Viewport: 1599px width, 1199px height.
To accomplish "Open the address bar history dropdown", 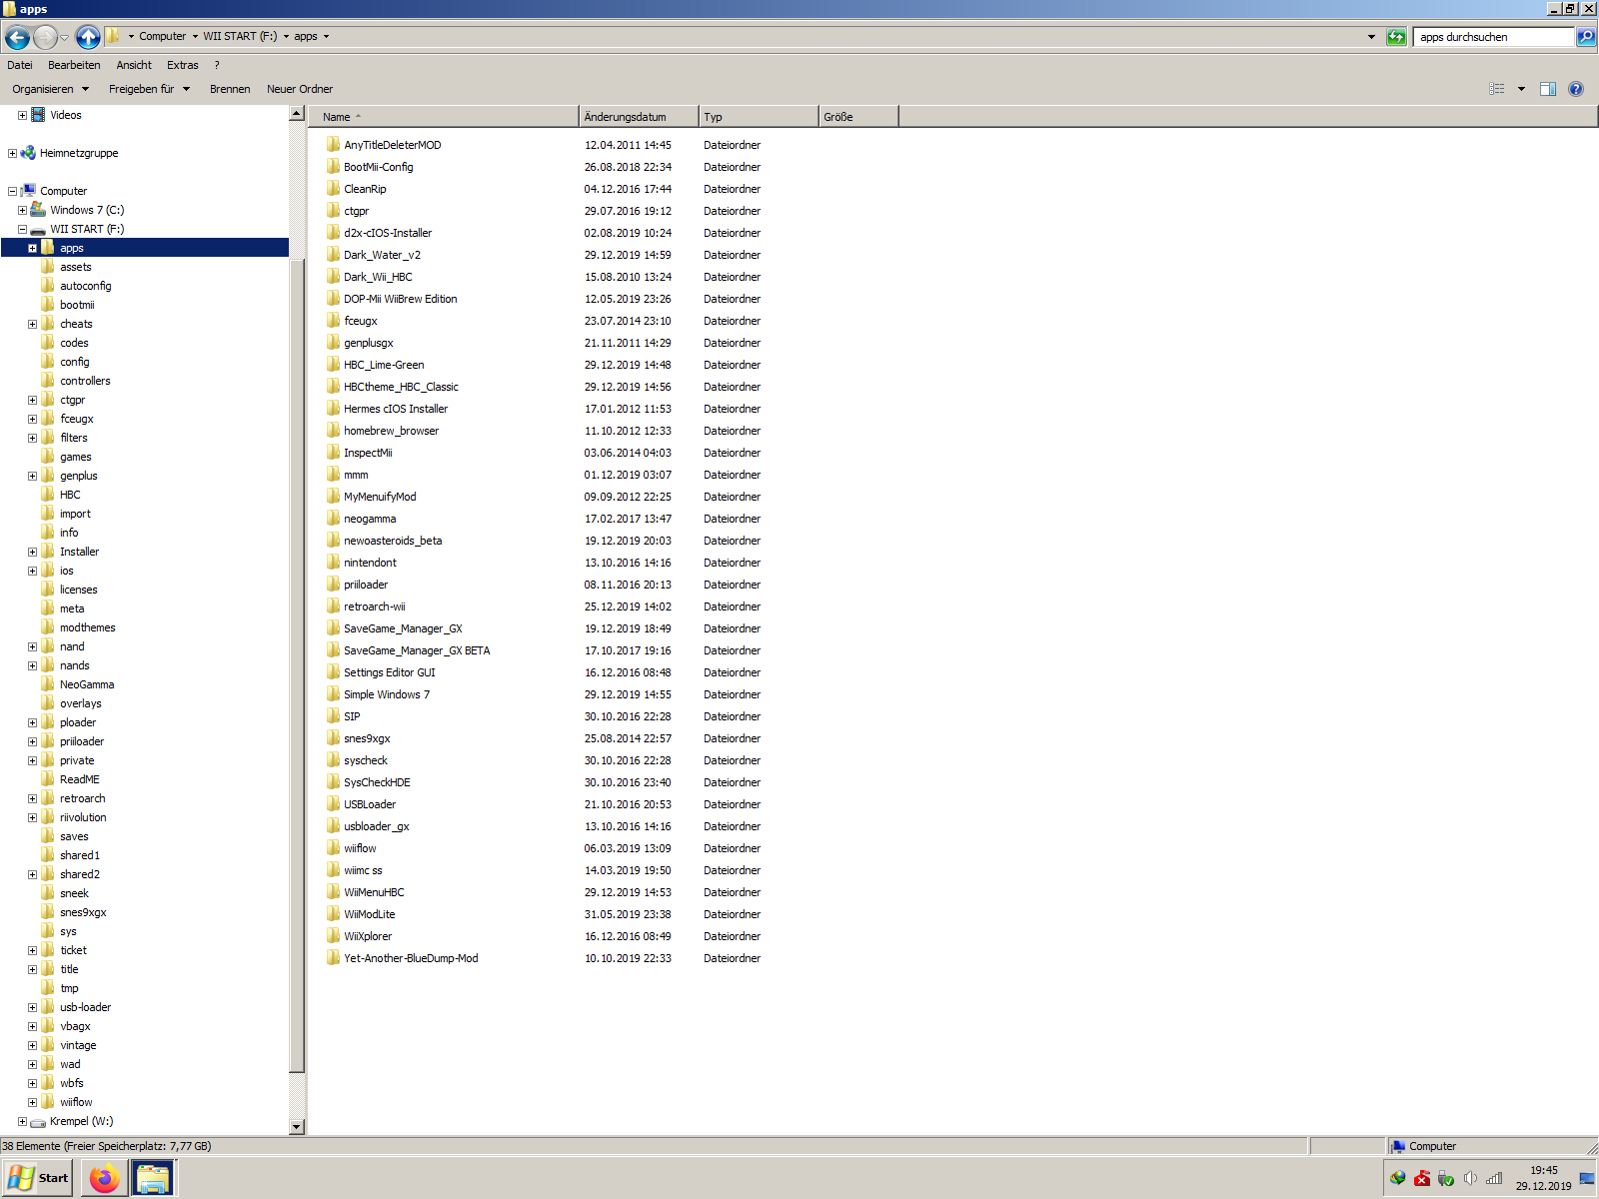I will point(1371,37).
